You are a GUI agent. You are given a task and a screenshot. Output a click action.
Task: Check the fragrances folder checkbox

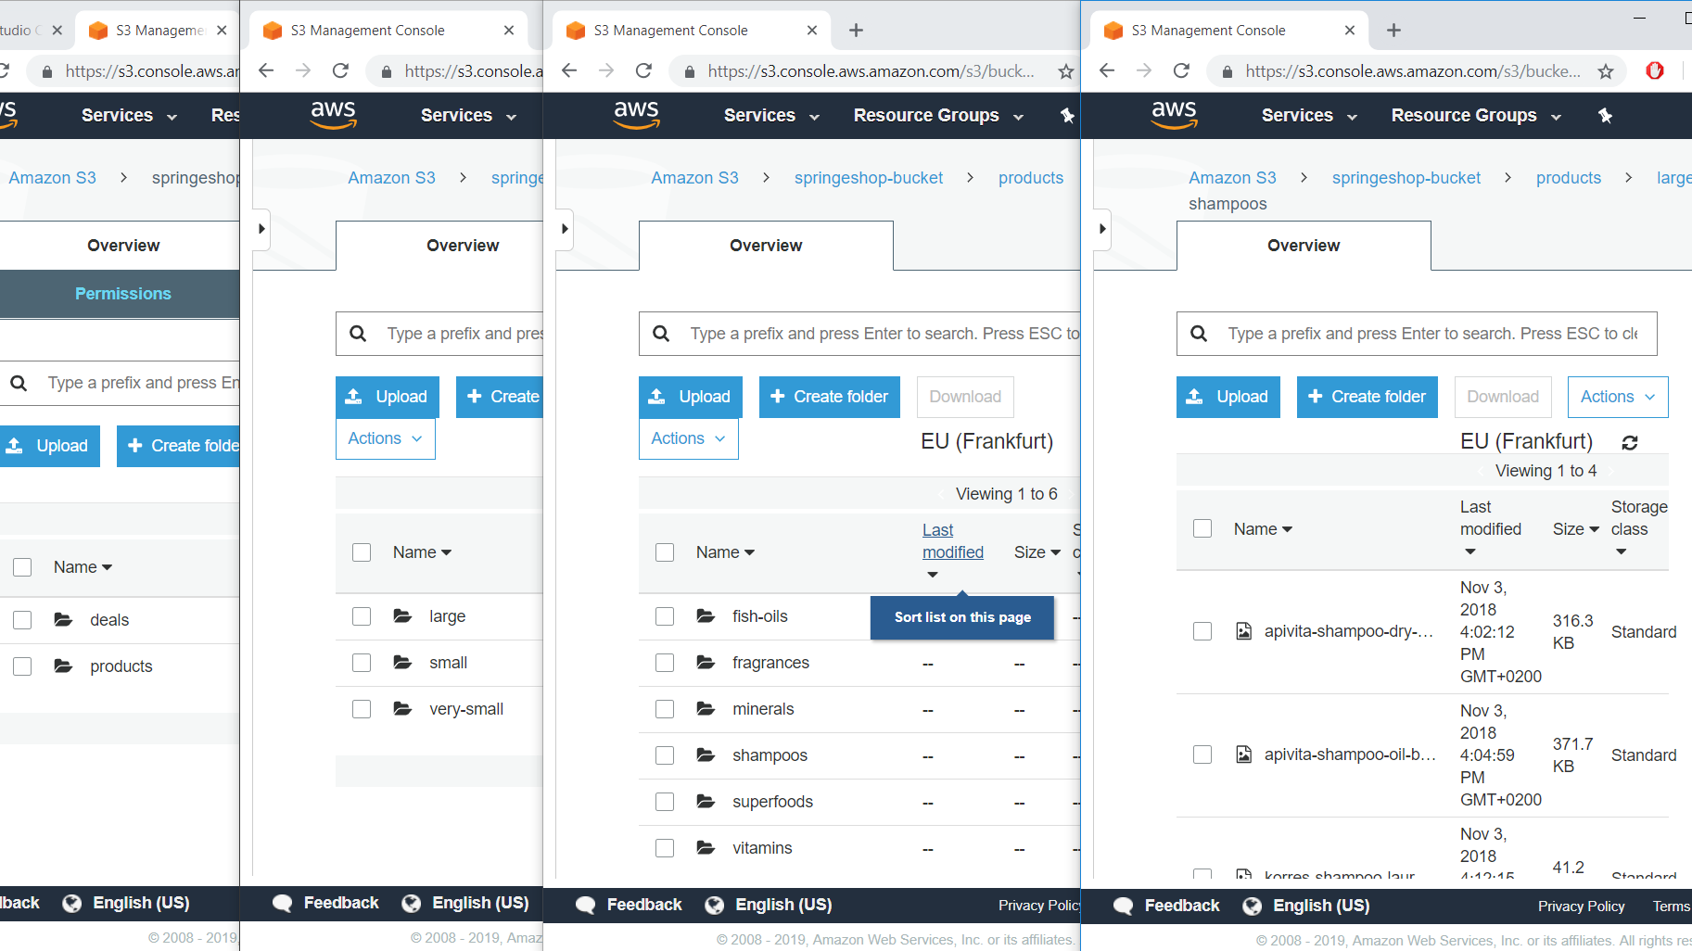pos(665,663)
